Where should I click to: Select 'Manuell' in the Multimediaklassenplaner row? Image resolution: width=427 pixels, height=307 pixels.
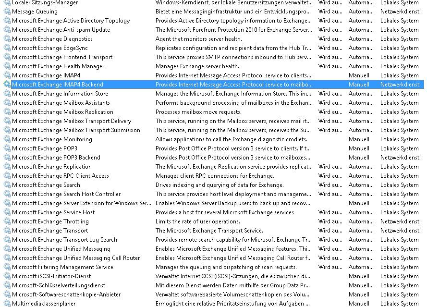[359, 304]
